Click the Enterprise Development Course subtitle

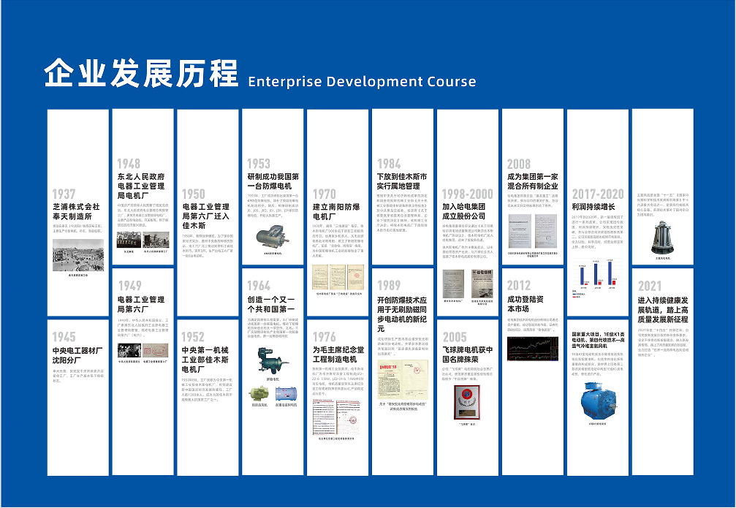[x=352, y=80]
